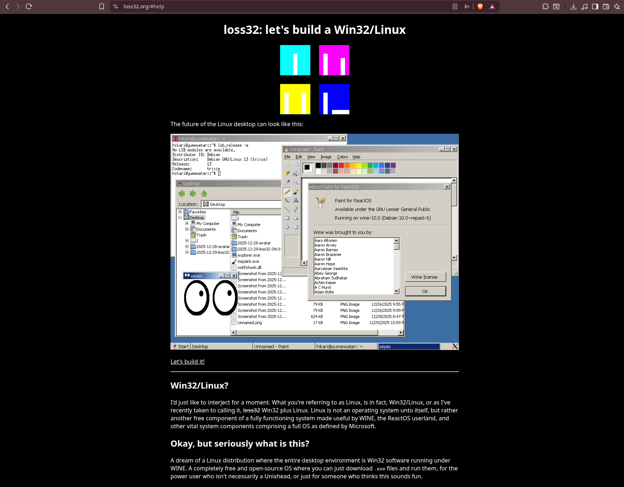Screen dimensions: 624x487
Task: Select the Curve tool in Paint
Action: [296, 209]
